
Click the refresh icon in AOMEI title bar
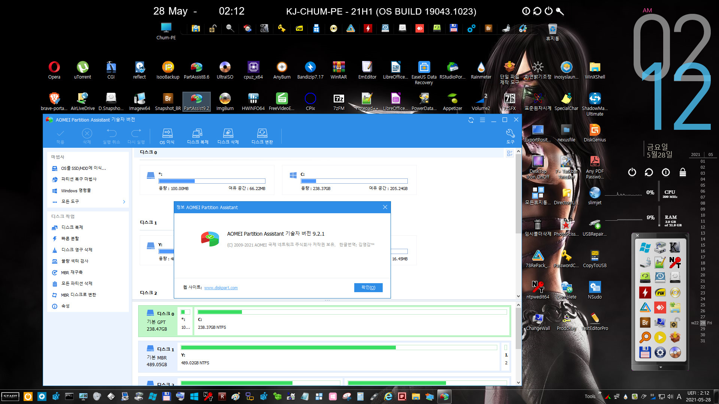pos(471,120)
